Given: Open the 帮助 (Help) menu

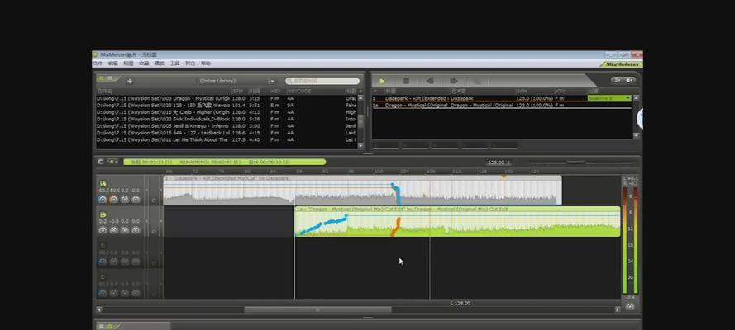Looking at the screenshot, I should point(205,64).
